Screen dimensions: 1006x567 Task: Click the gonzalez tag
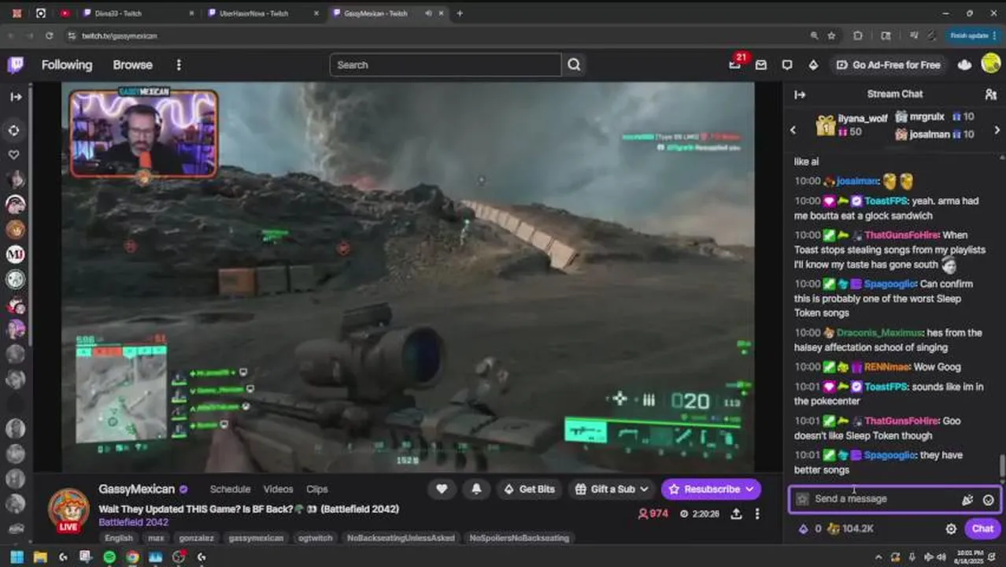(x=196, y=539)
